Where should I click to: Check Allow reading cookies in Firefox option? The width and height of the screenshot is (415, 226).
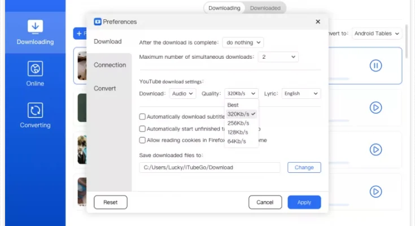point(143,140)
